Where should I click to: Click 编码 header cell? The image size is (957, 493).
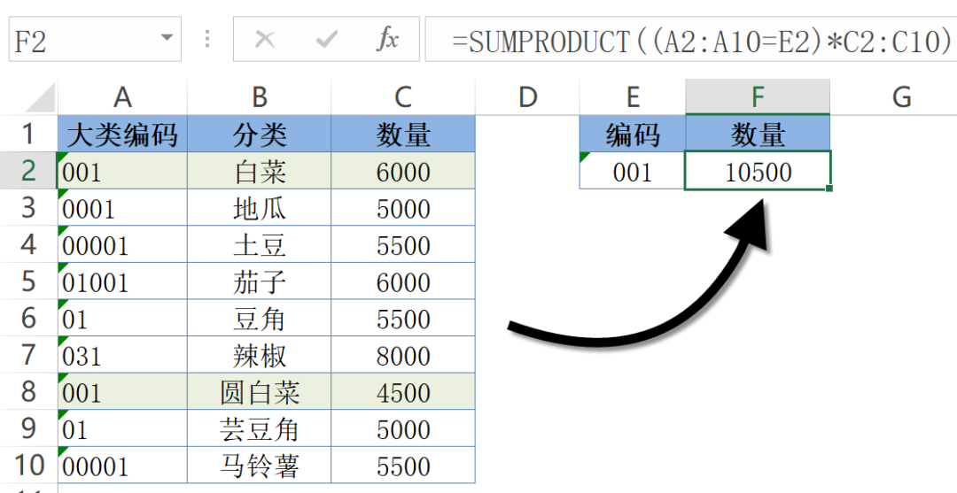click(x=633, y=134)
